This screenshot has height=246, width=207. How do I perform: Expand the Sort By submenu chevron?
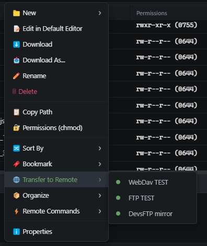click(100, 148)
